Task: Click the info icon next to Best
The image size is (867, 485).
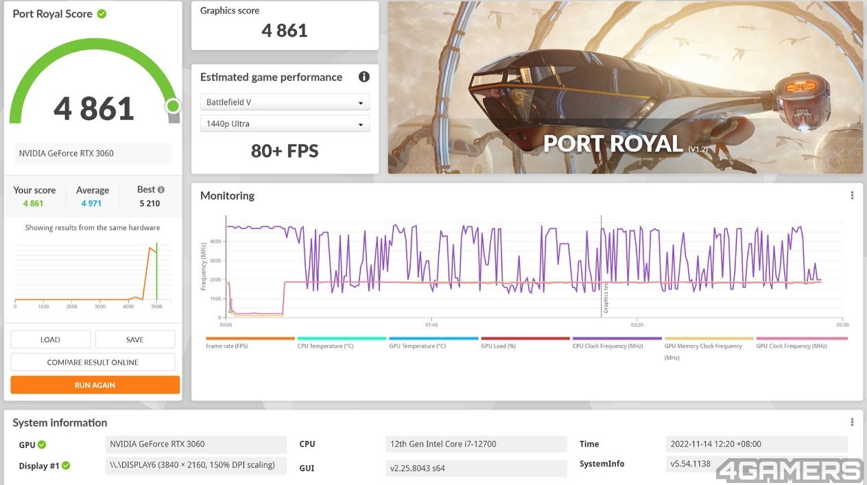Action: pyautogui.click(x=161, y=189)
